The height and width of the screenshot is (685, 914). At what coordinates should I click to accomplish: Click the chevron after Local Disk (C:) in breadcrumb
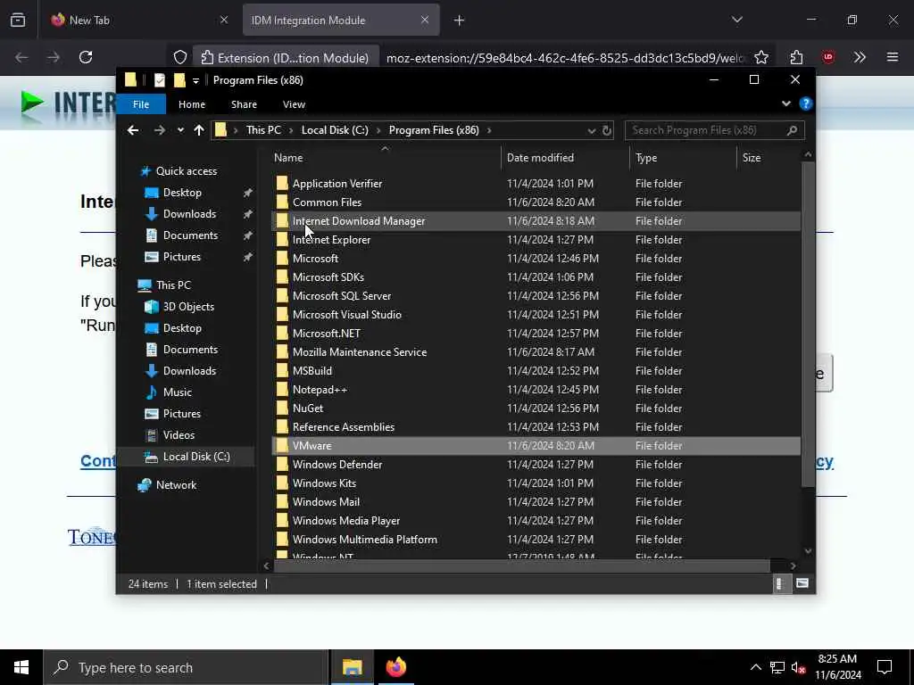pyautogui.click(x=378, y=130)
